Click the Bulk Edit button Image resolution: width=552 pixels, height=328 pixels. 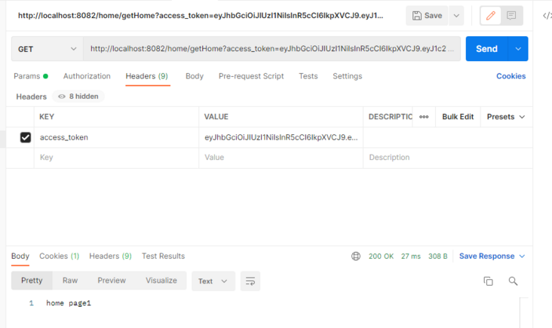coord(458,117)
